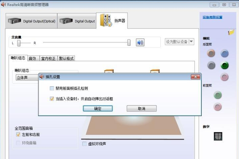Open the 喇叭组态 sub-tab
Screen dimensions: 239x159
(x=18, y=58)
